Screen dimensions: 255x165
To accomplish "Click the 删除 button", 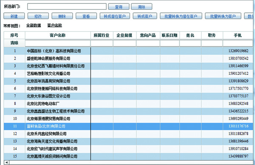I will [62, 16].
